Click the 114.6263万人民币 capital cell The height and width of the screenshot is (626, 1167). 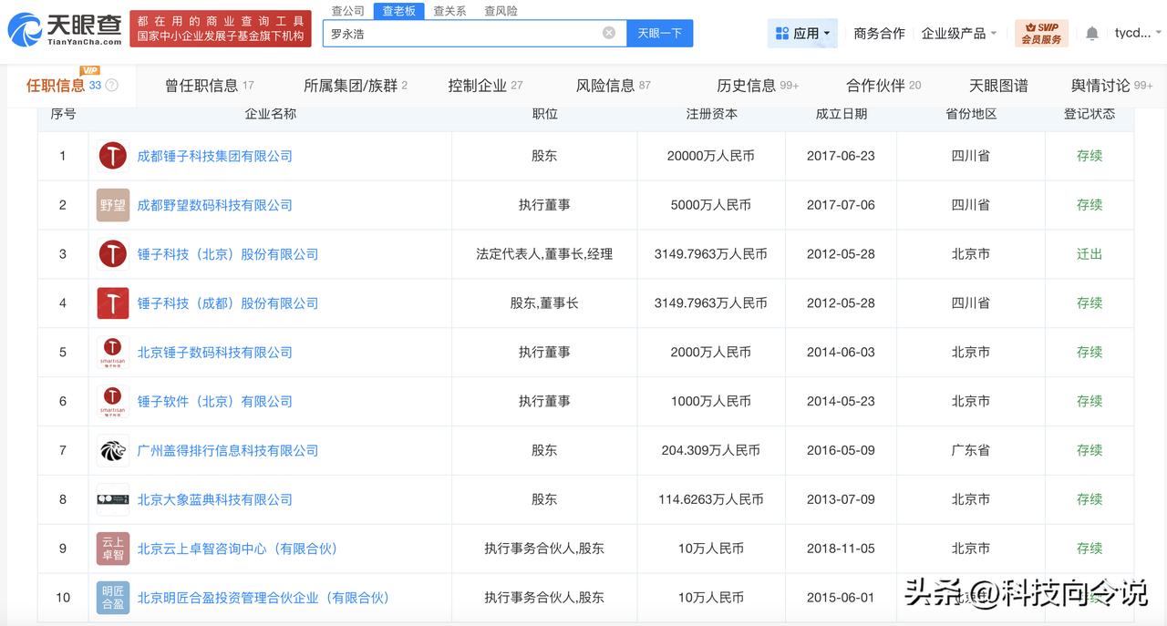click(711, 499)
